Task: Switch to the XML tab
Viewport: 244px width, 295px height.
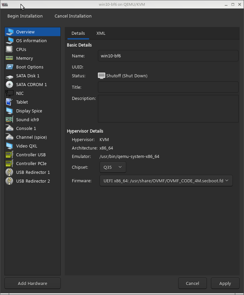Action: 101,33
